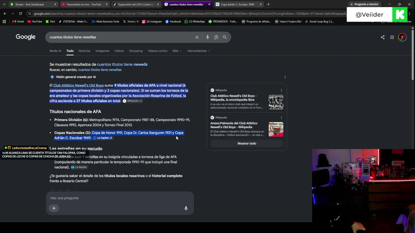Viewport: 415px width, 233px height.
Task: Open a new browser tab
Action: [268, 5]
